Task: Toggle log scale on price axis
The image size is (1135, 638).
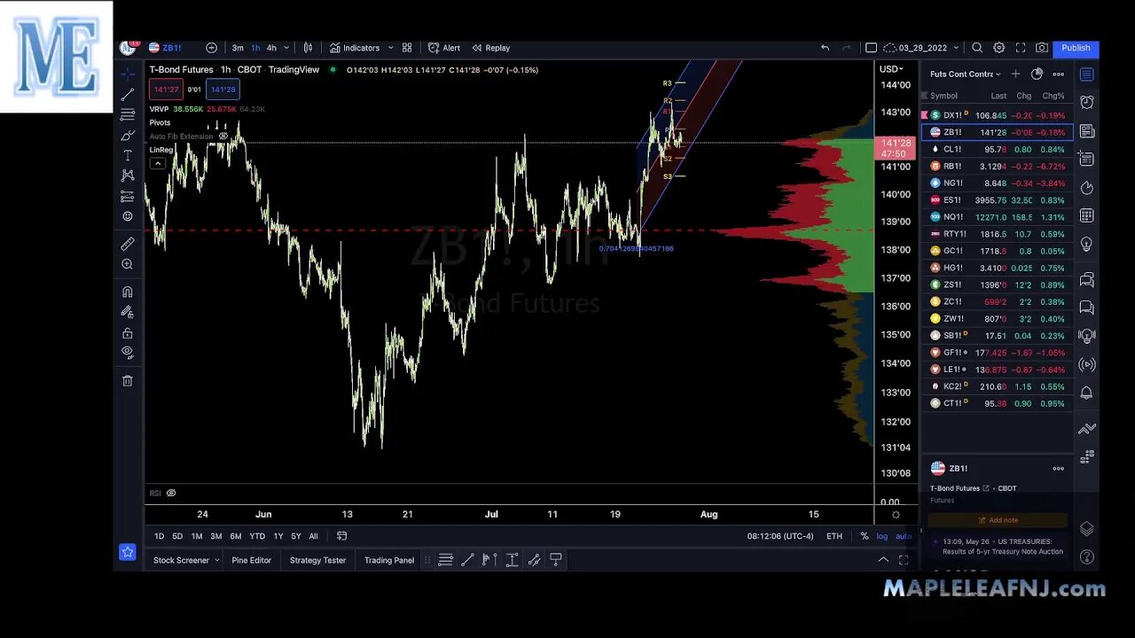Action: click(882, 536)
